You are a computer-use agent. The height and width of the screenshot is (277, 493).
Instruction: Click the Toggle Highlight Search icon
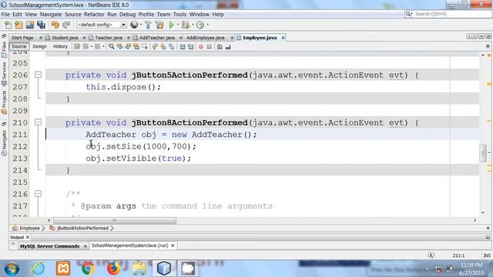click(x=136, y=46)
